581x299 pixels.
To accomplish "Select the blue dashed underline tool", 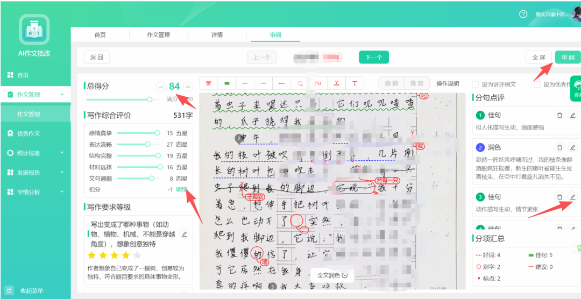I will [245, 83].
